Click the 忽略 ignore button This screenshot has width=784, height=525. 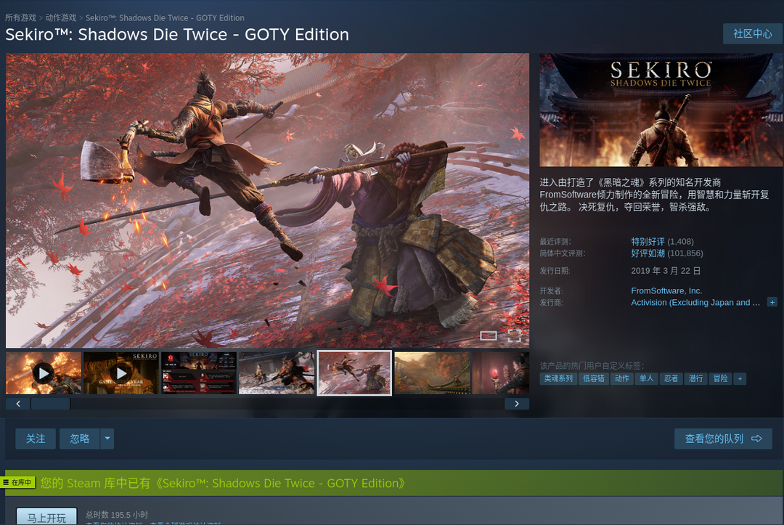pos(80,439)
